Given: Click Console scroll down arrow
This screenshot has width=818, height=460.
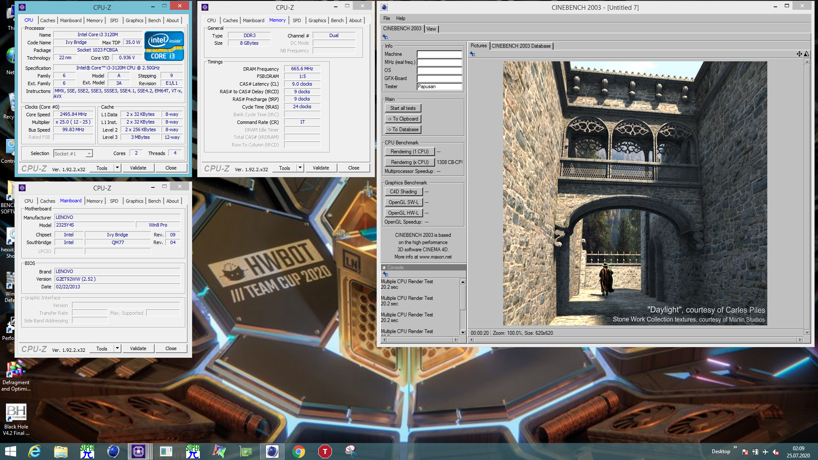Looking at the screenshot, I should point(463,332).
